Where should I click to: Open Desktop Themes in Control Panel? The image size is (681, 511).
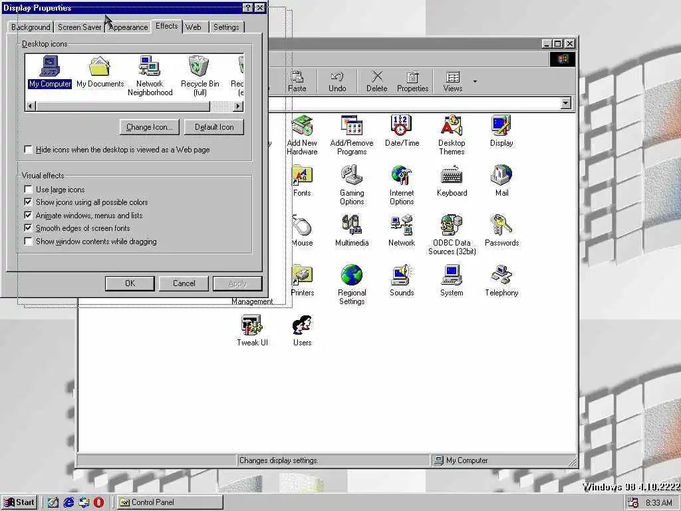click(452, 135)
